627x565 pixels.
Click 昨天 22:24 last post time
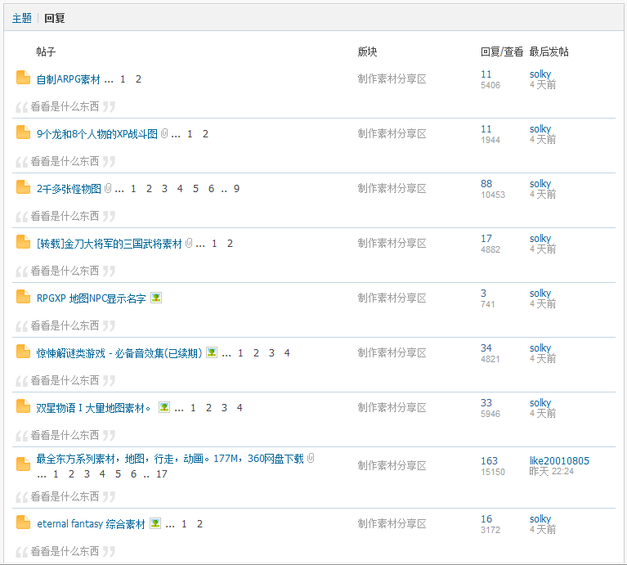click(x=552, y=472)
